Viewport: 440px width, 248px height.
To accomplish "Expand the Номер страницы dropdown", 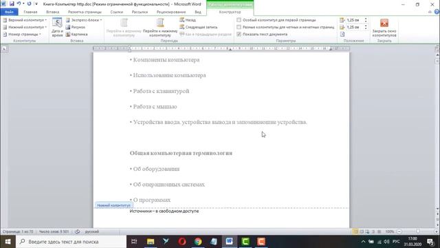I will point(22,34).
